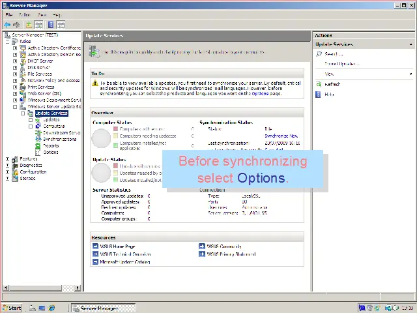Click the Synchronize Now link
Screen dimensions: 417x313
coord(281,136)
